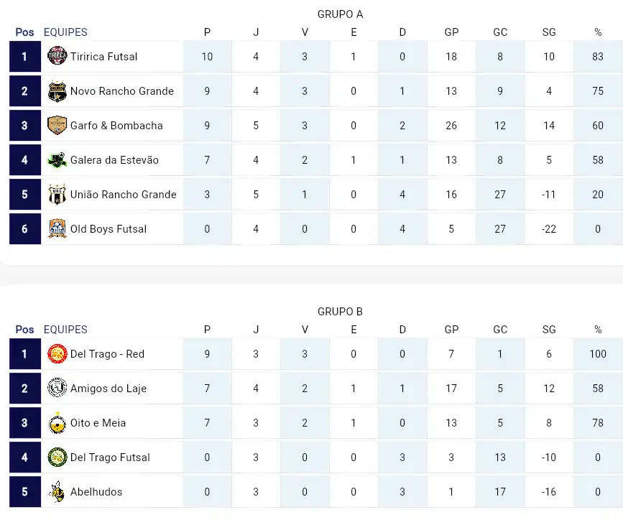Image resolution: width=623 pixels, height=520 pixels.
Task: Click the EQUIPES header in Grupo B
Action: 65,330
